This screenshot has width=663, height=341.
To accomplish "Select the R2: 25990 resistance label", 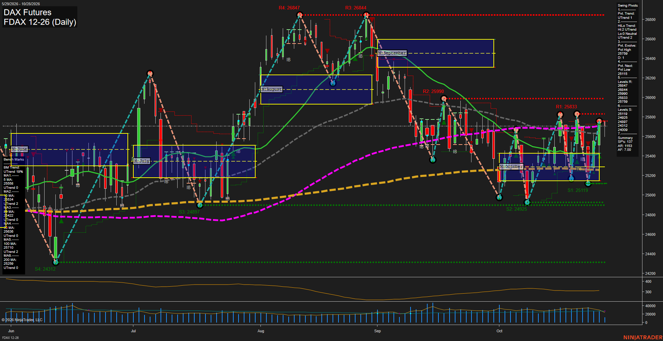I will pyautogui.click(x=433, y=92).
